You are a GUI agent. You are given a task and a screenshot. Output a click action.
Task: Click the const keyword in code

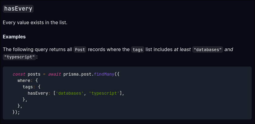[x=19, y=74]
